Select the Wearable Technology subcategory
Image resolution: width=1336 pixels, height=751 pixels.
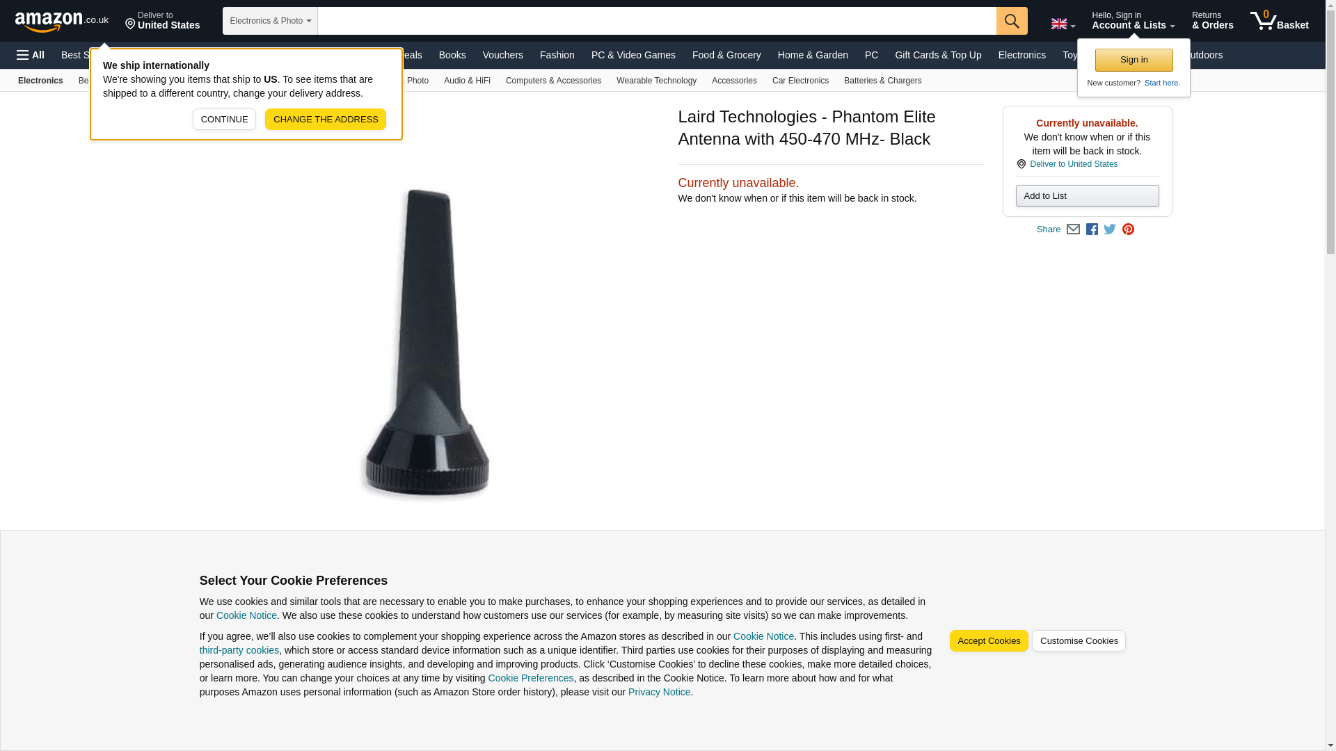tap(656, 81)
